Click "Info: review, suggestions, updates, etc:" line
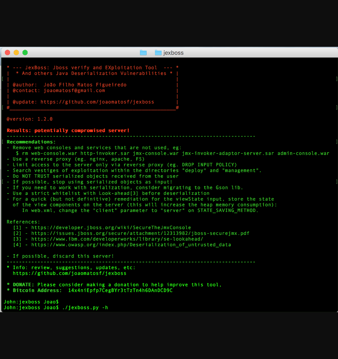 point(71,267)
